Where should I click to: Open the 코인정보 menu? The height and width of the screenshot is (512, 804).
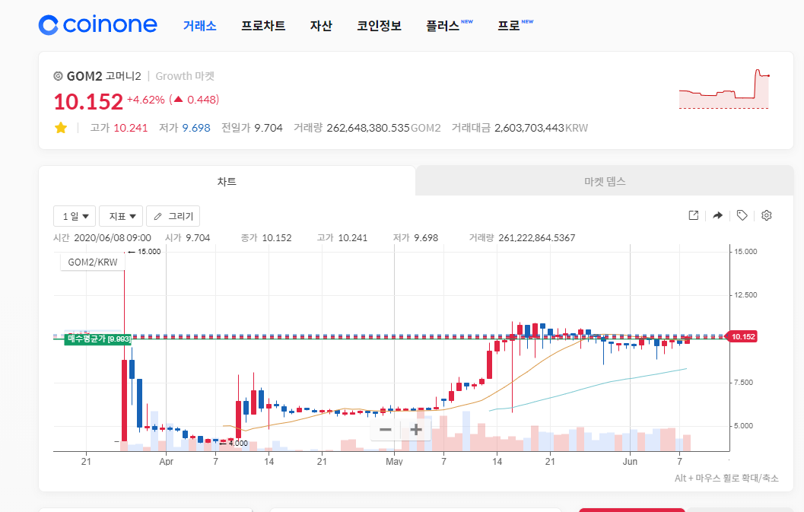pos(379,26)
